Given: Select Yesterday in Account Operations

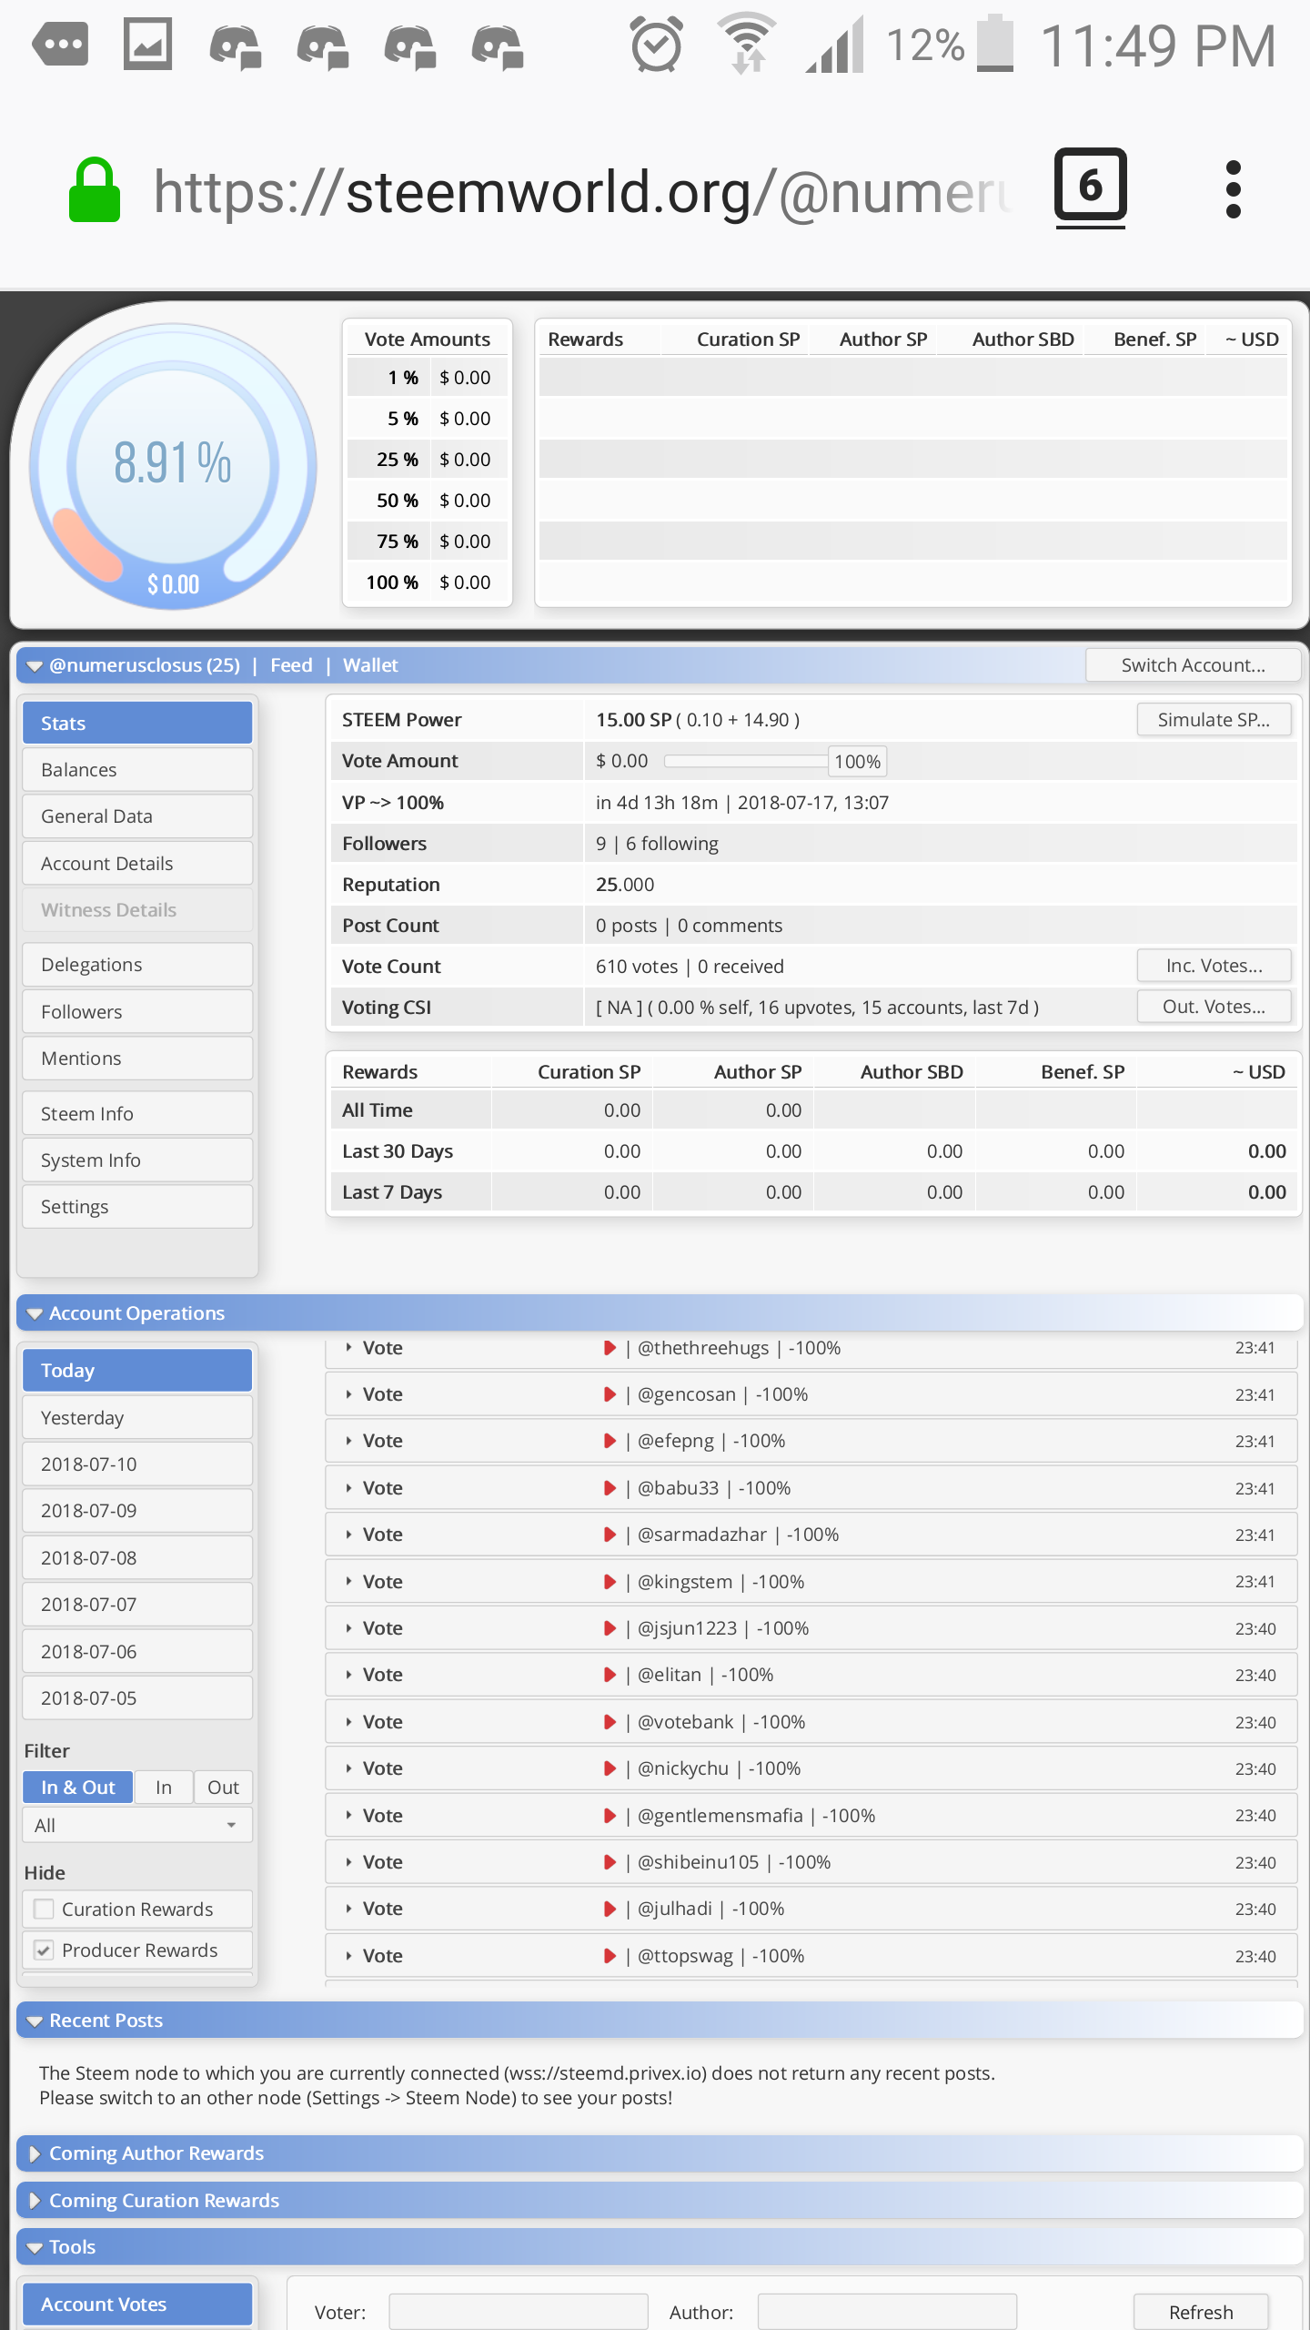Looking at the screenshot, I should click(x=137, y=1417).
